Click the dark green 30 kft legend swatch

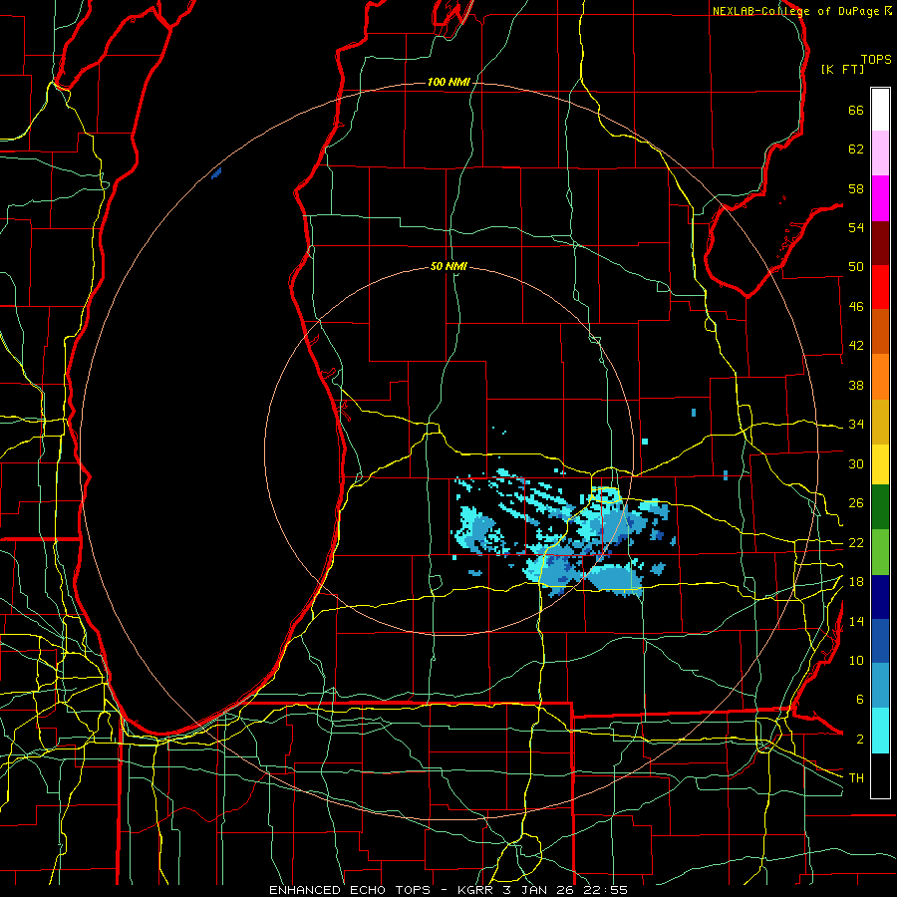click(x=880, y=507)
